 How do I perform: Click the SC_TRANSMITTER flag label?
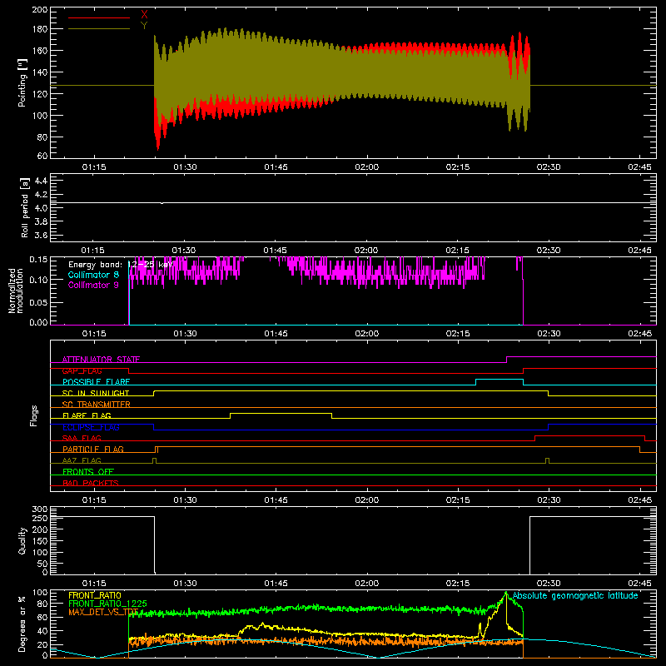click(97, 405)
